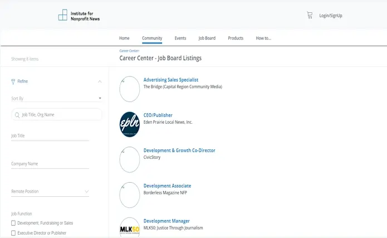387x238 pixels.
Task: Open the shopping cart icon
Action: (x=310, y=16)
